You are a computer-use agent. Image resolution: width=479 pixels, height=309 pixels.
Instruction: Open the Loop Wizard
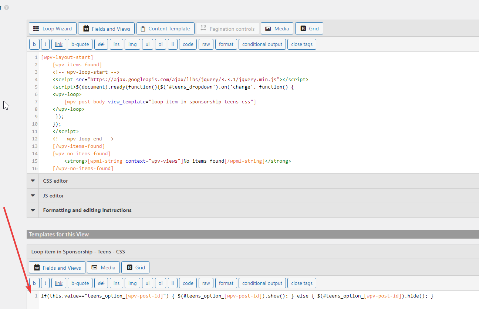click(x=53, y=29)
